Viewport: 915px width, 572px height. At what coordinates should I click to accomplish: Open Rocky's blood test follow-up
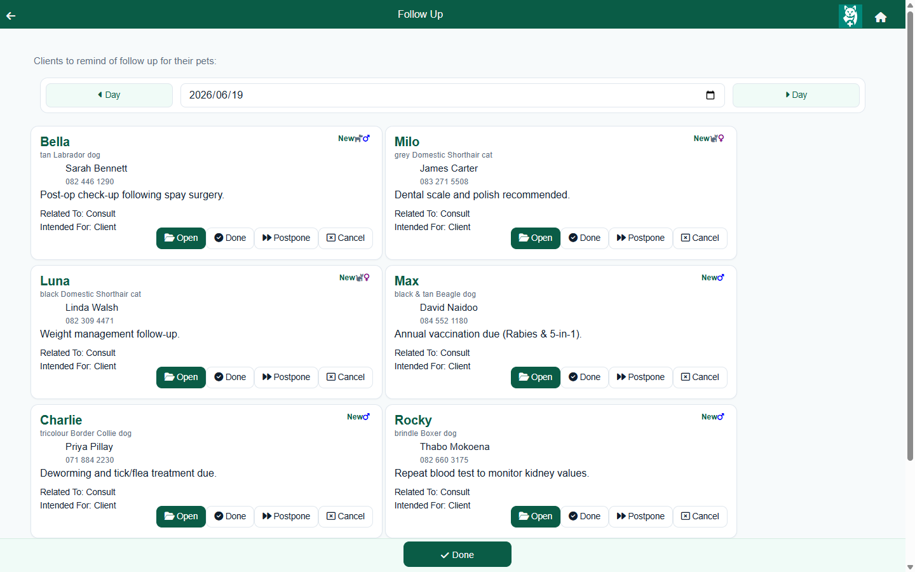click(x=536, y=517)
